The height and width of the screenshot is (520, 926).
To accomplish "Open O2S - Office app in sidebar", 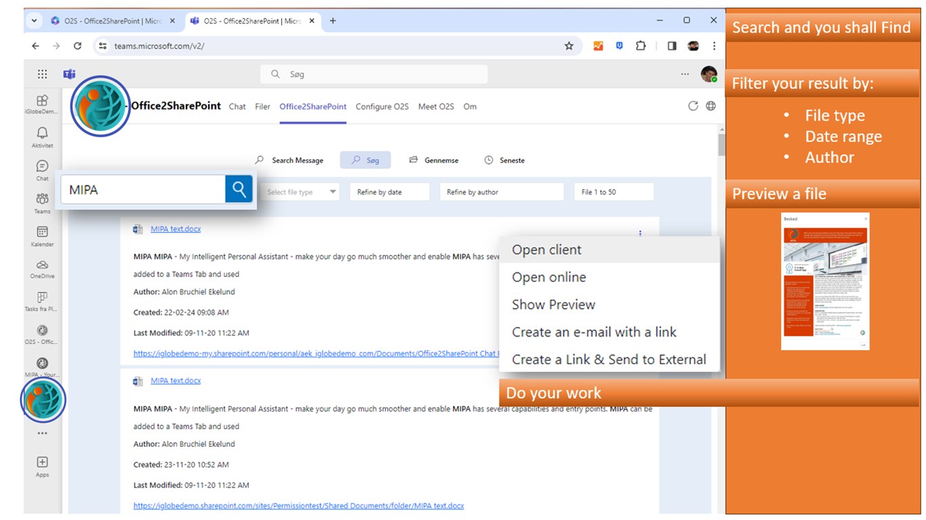I will tap(42, 334).
